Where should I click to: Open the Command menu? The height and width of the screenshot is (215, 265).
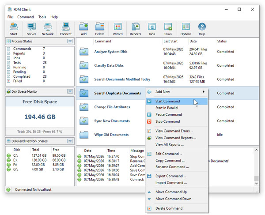[26, 17]
